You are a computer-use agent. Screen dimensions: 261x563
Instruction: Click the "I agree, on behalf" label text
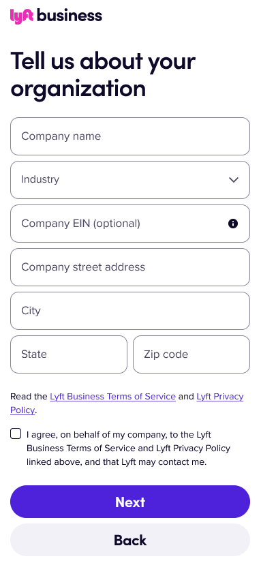pos(128,448)
